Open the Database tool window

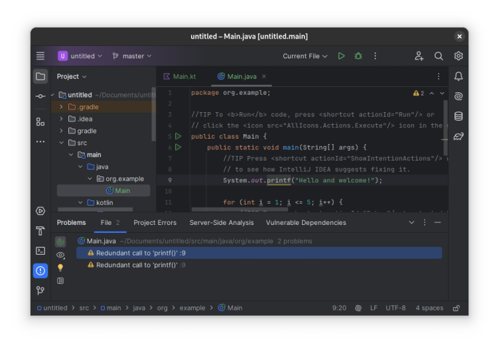pos(459,116)
